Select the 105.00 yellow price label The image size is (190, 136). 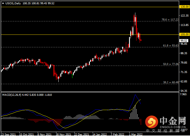click(x=185, y=34)
